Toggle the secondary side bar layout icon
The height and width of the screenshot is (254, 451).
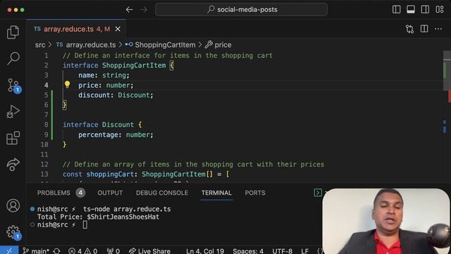point(425,9)
